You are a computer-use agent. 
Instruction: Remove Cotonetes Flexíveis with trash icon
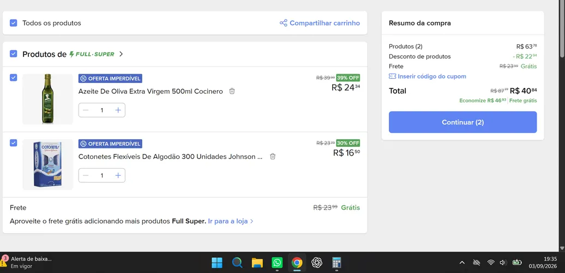coord(273,157)
